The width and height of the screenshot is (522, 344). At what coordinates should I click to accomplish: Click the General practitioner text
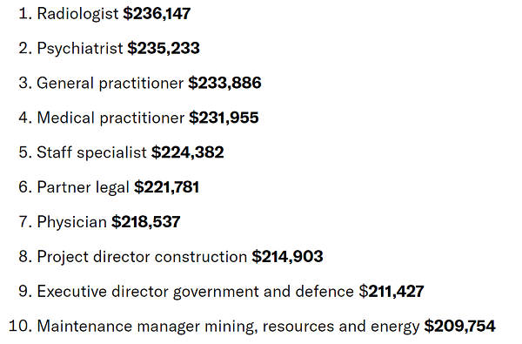point(110,84)
